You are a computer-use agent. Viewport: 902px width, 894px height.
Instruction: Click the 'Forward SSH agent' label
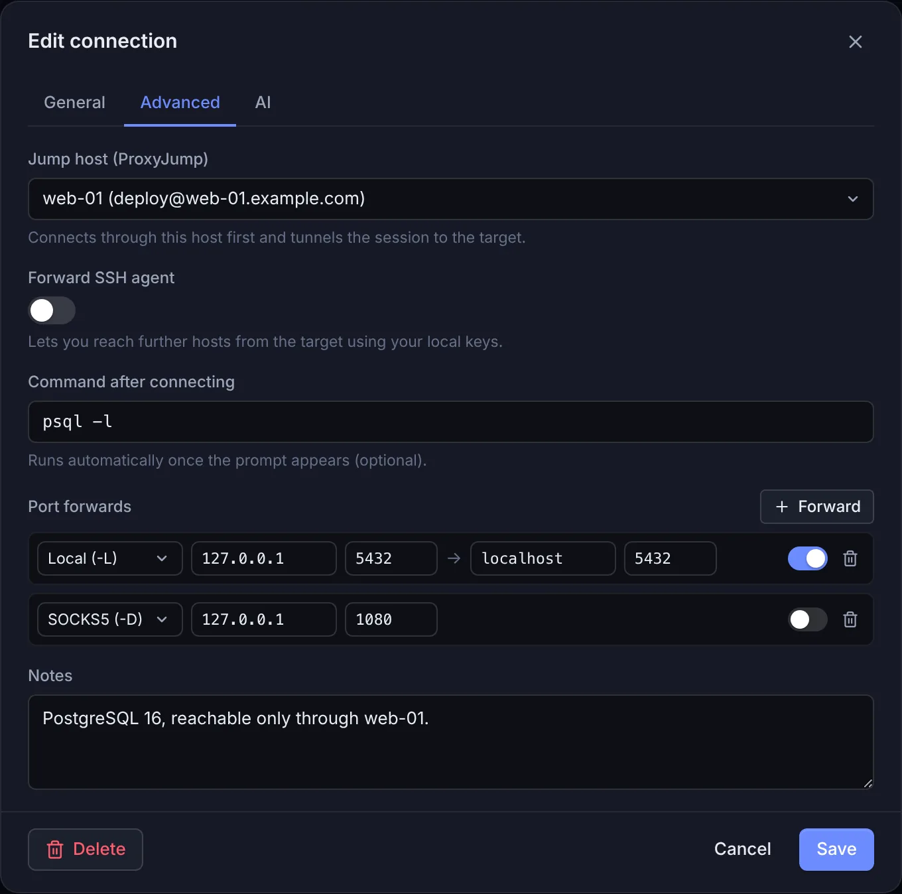tap(101, 278)
